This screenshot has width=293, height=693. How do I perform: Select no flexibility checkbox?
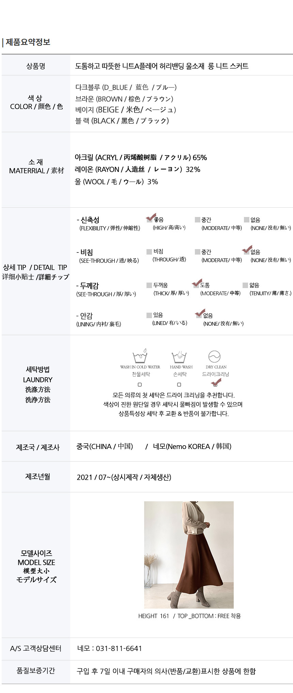pyautogui.click(x=247, y=220)
